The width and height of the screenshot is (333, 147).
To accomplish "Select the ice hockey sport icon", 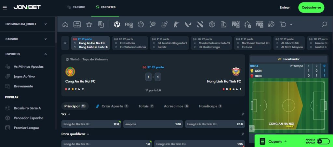I will pyautogui.click(x=164, y=25).
